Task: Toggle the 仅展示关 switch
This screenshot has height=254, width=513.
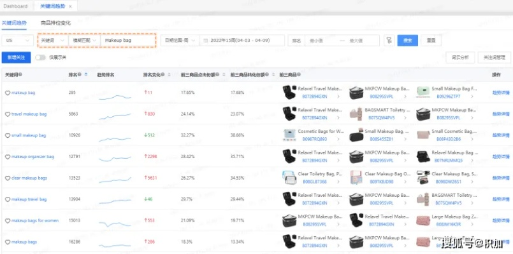Action: point(40,57)
